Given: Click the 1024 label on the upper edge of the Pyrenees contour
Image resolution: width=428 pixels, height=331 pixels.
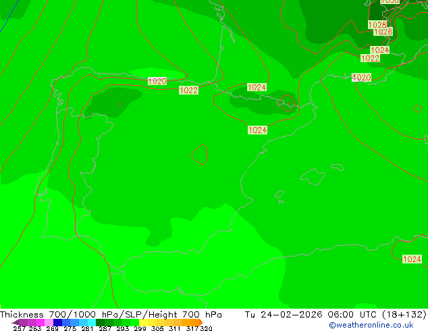Looking at the screenshot, I should pyautogui.click(x=257, y=87).
